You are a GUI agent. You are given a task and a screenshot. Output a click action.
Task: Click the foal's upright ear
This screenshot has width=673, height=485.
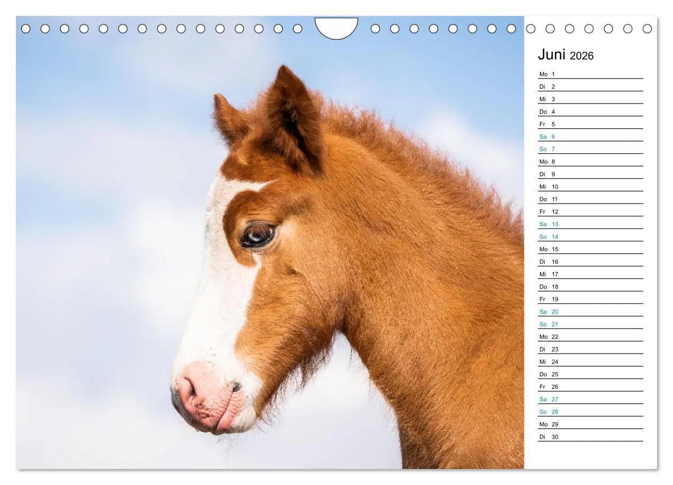293,118
